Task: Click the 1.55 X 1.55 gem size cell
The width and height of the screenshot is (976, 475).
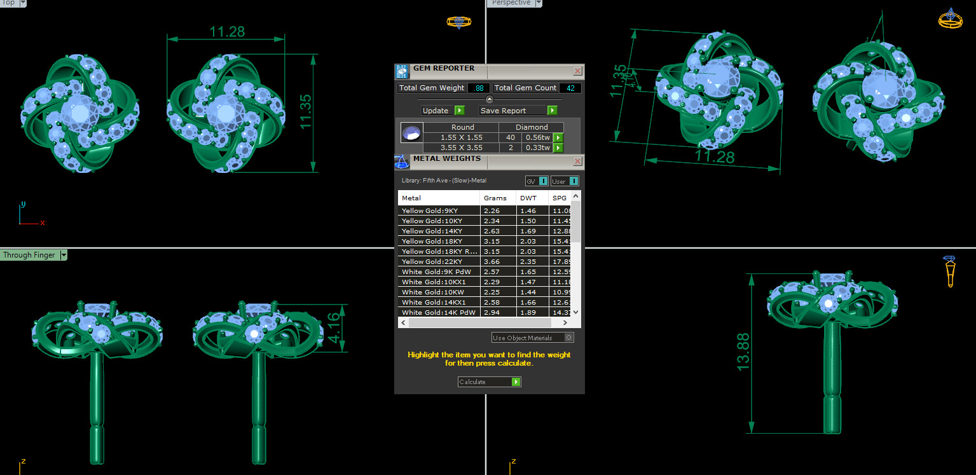Action: [x=462, y=137]
